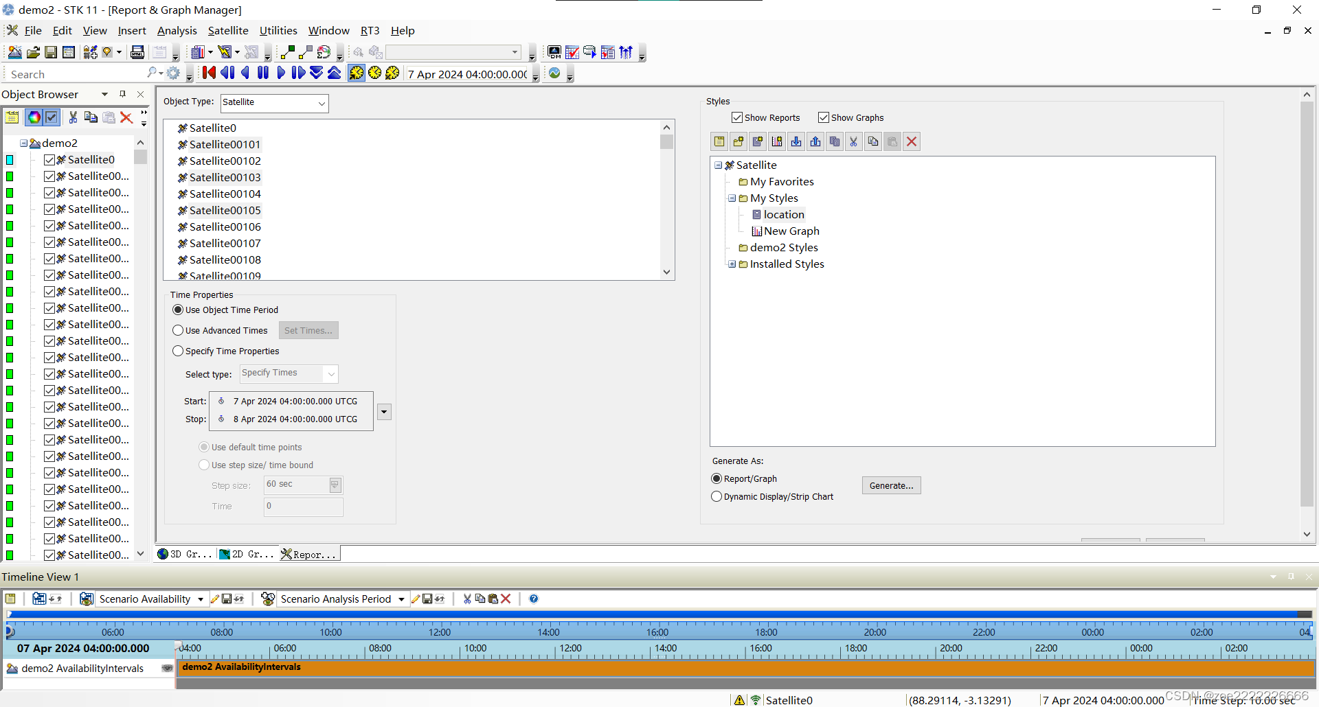Click the Cut scissors icon in Styles toolbar

(x=854, y=141)
